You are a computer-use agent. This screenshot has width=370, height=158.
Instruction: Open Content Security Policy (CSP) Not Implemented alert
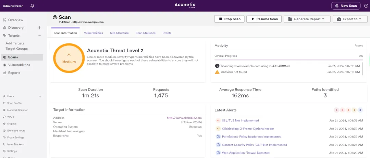click(255, 145)
